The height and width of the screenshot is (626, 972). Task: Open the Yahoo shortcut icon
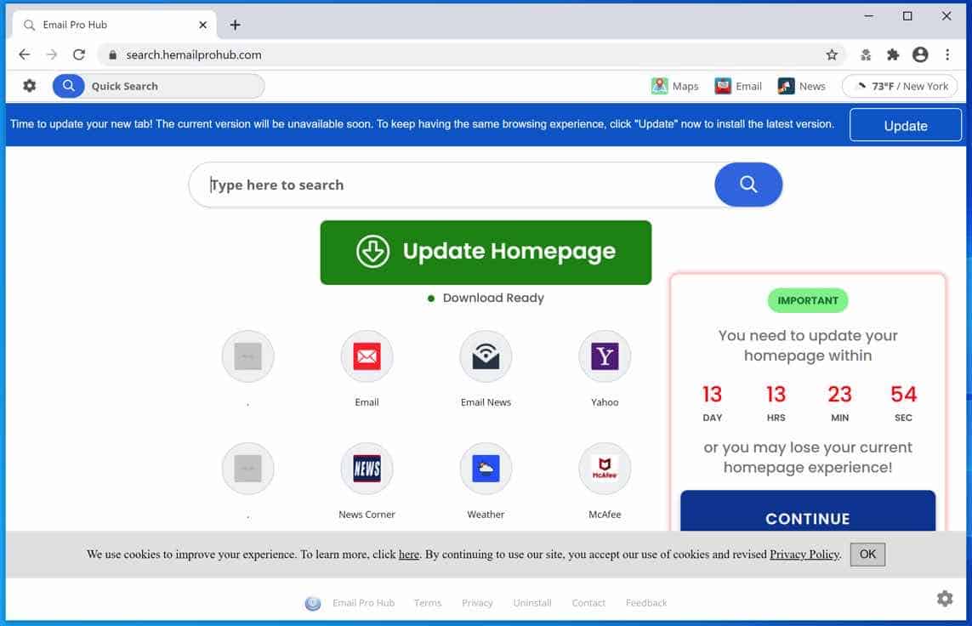coord(604,356)
